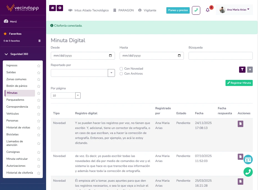Click the notifications bell with red badge
The image size is (258, 190).
pos(207,10)
